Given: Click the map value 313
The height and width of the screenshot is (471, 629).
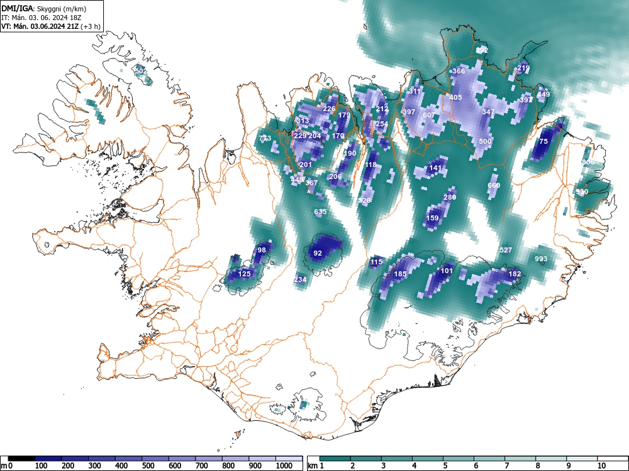Looking at the screenshot, I should (303, 121).
